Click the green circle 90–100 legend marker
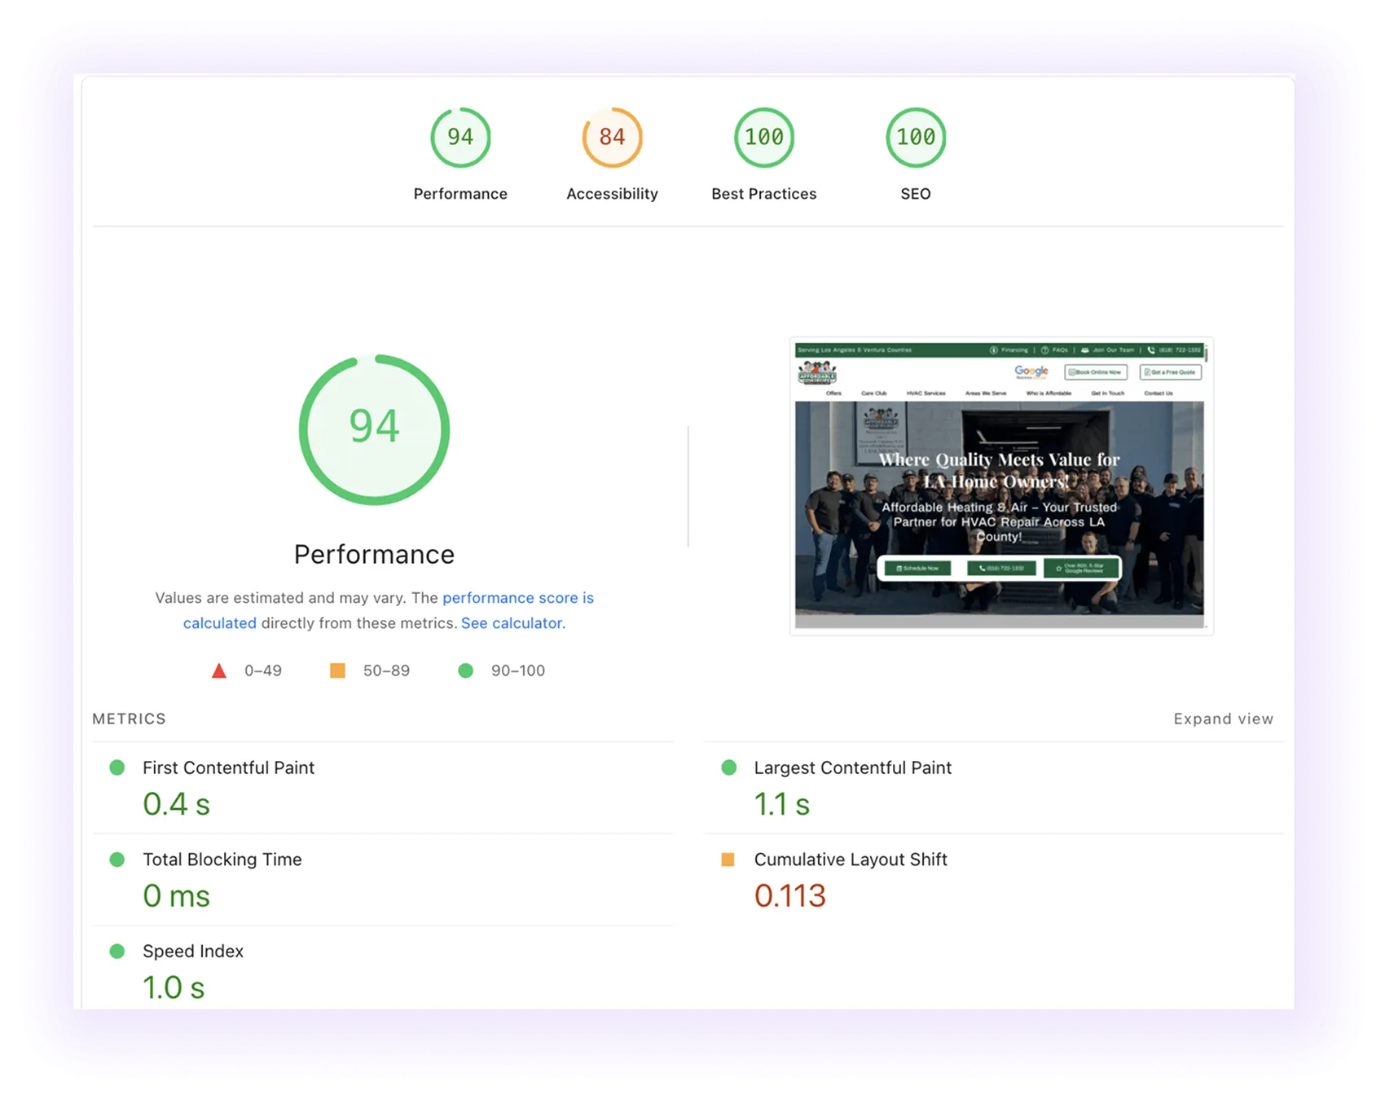 pyautogui.click(x=466, y=670)
